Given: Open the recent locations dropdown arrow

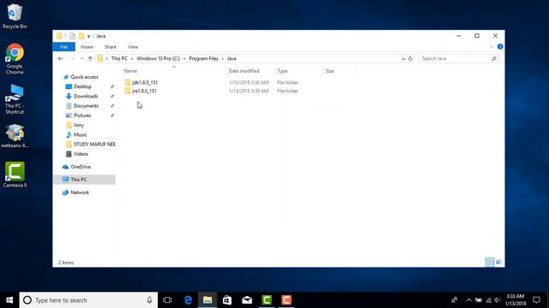Looking at the screenshot, I should coord(81,59).
